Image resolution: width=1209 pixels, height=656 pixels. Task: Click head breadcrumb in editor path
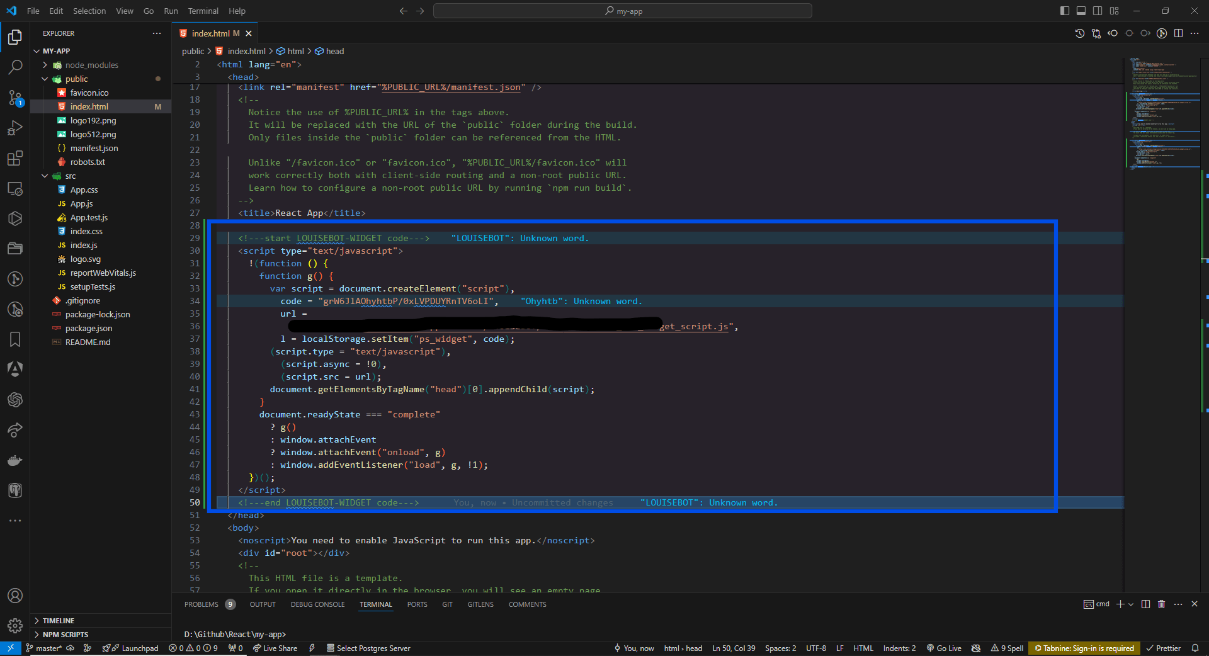tap(329, 51)
